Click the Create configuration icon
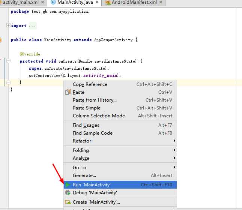 click(68, 202)
